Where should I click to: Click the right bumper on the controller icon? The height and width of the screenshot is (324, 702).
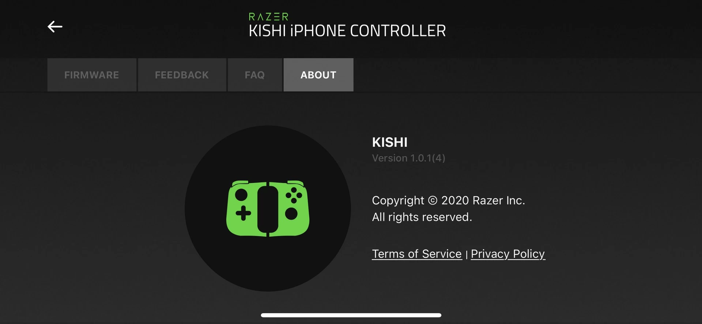[x=295, y=183]
